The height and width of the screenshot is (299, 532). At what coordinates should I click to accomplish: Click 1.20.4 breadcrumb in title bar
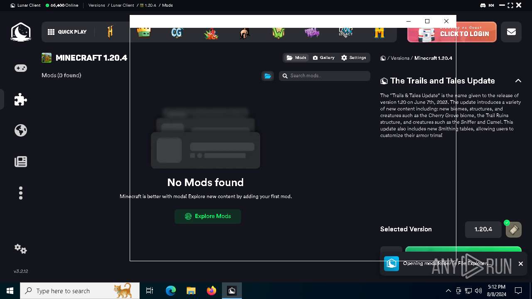coord(148,5)
